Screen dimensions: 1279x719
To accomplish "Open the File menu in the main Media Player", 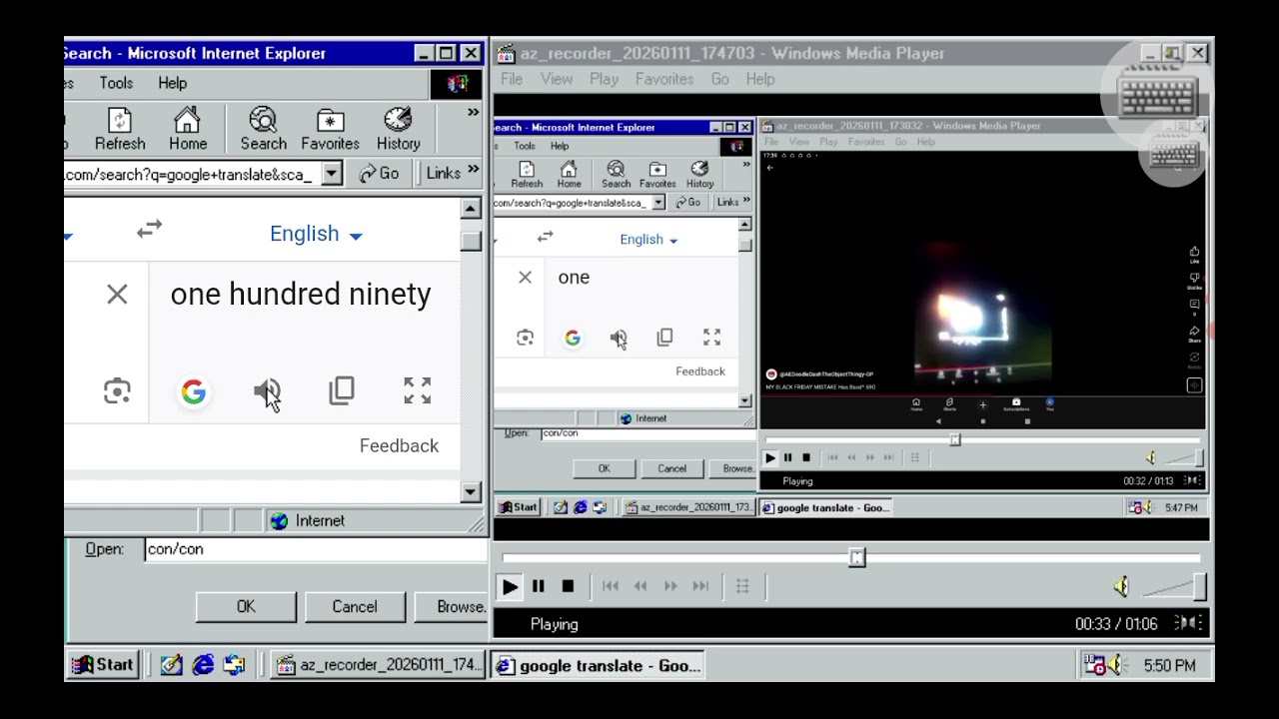I will (512, 79).
